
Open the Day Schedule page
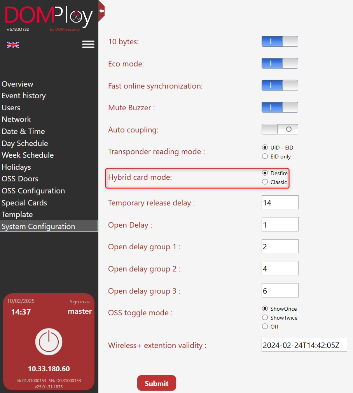coord(24,143)
